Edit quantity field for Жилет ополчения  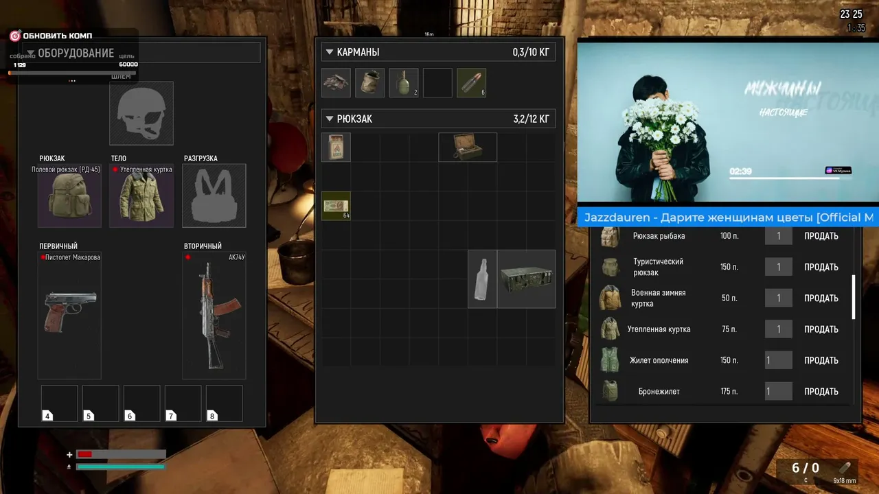[778, 360]
